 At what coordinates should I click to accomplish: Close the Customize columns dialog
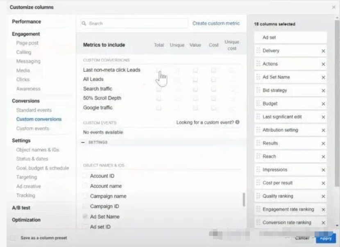(x=333, y=7)
